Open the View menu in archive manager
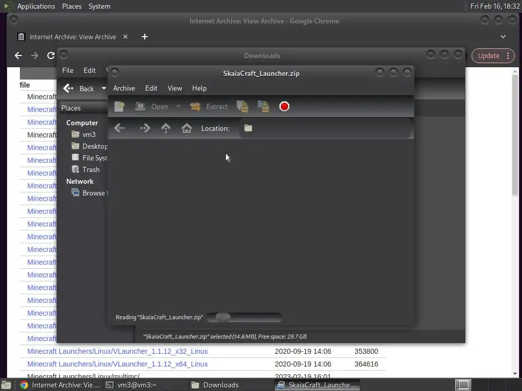 tap(175, 89)
